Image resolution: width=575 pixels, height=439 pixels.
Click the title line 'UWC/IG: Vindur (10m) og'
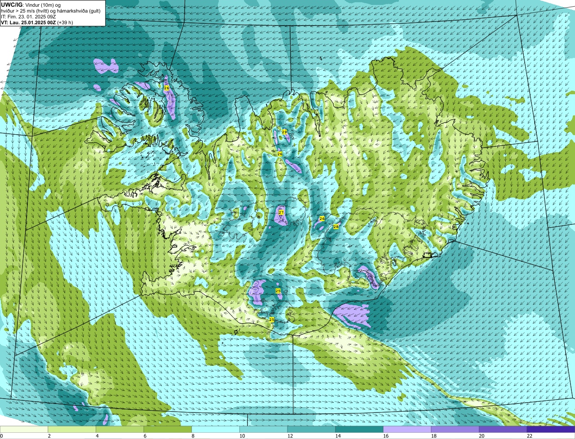click(31, 4)
